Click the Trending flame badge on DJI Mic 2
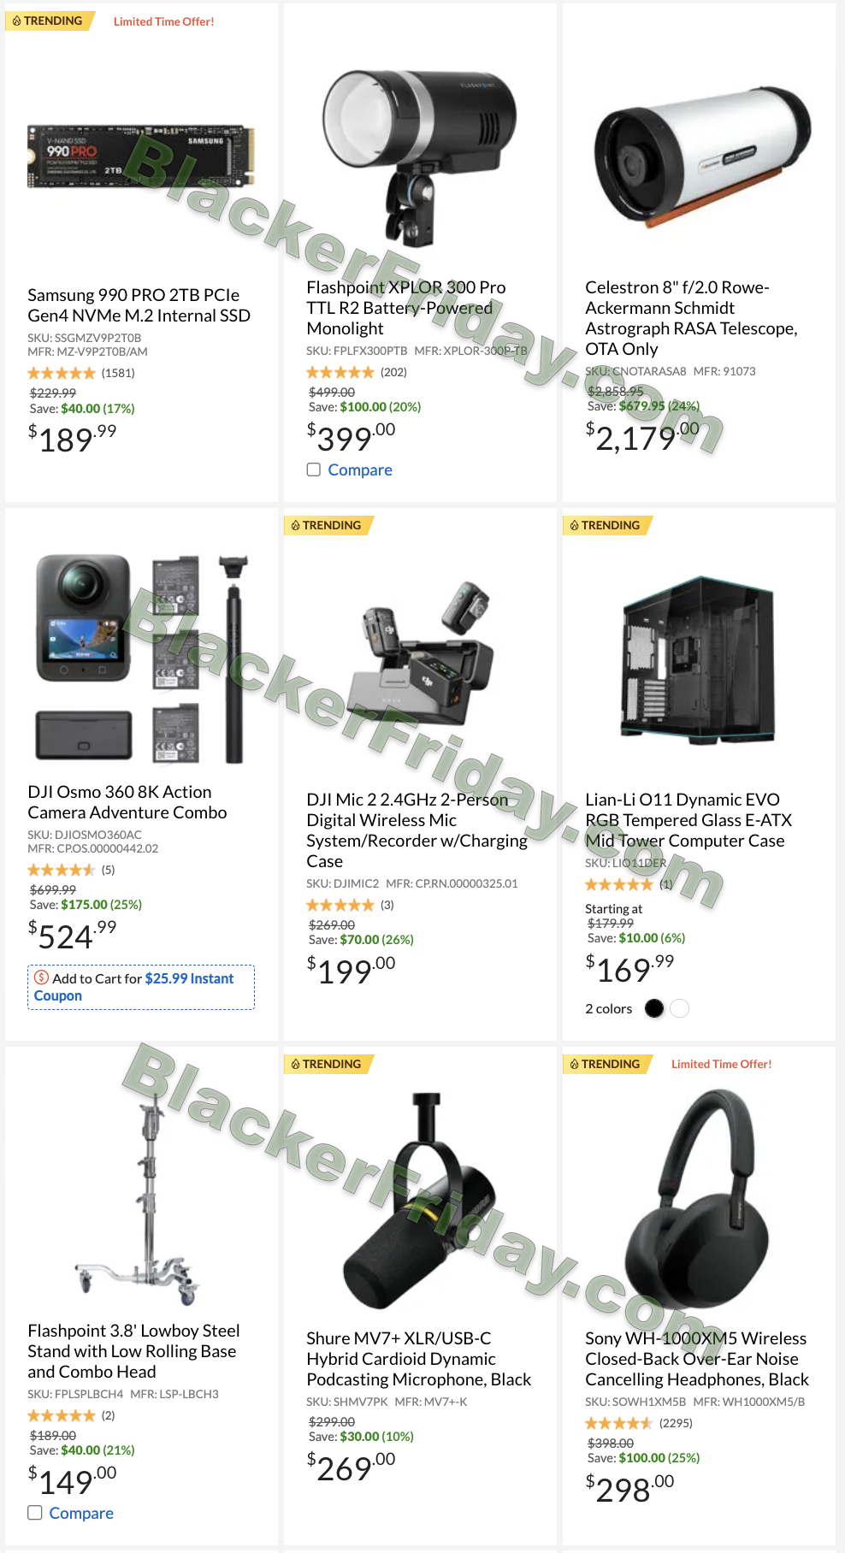 [x=328, y=525]
